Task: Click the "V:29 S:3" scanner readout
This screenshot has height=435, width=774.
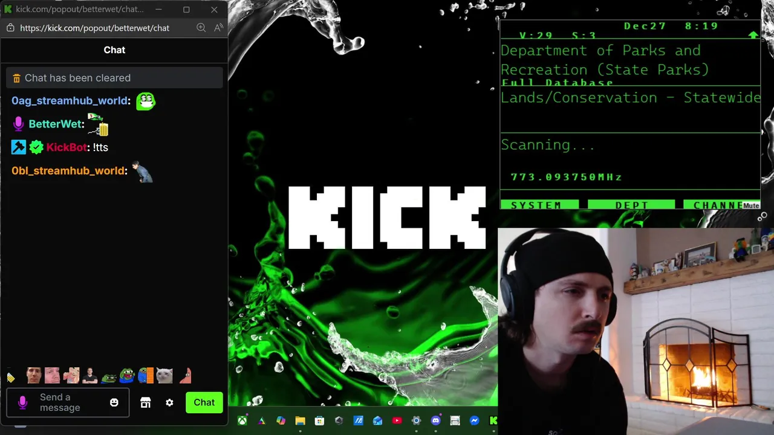Action: point(558,36)
